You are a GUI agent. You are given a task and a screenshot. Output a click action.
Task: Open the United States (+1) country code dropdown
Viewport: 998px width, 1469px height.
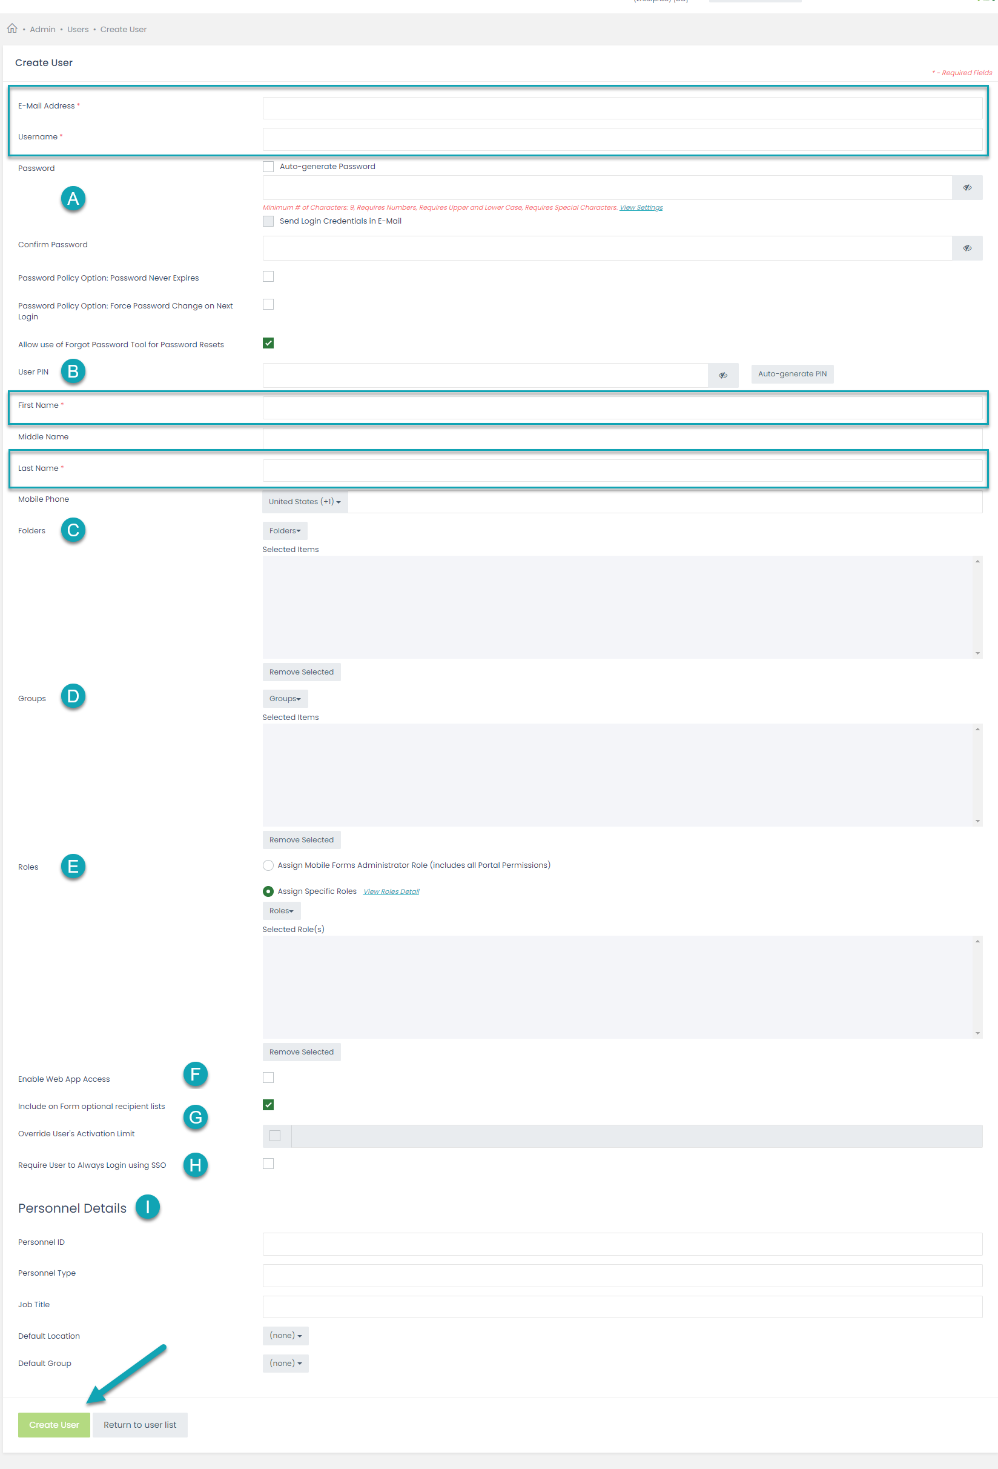[305, 502]
